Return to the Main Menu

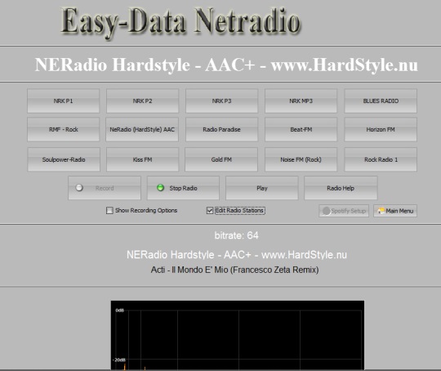click(x=395, y=211)
